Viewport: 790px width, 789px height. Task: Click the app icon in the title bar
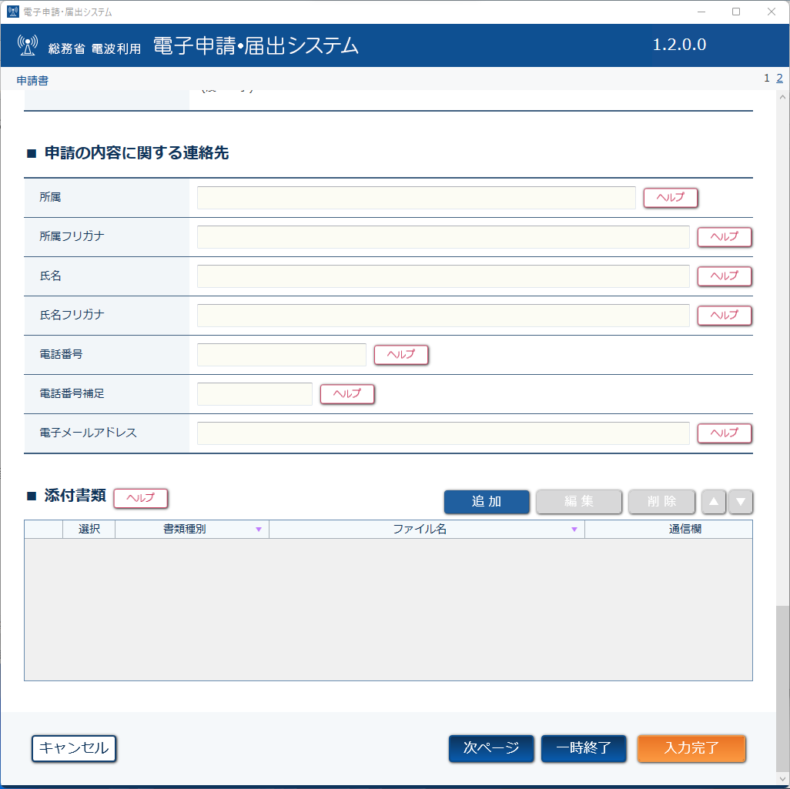coord(12,12)
